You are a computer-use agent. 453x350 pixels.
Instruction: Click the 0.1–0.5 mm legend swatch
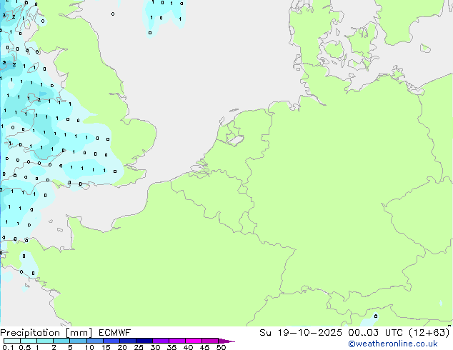pyautogui.click(x=12, y=341)
